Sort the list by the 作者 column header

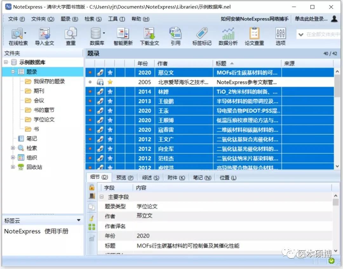pos(183,63)
